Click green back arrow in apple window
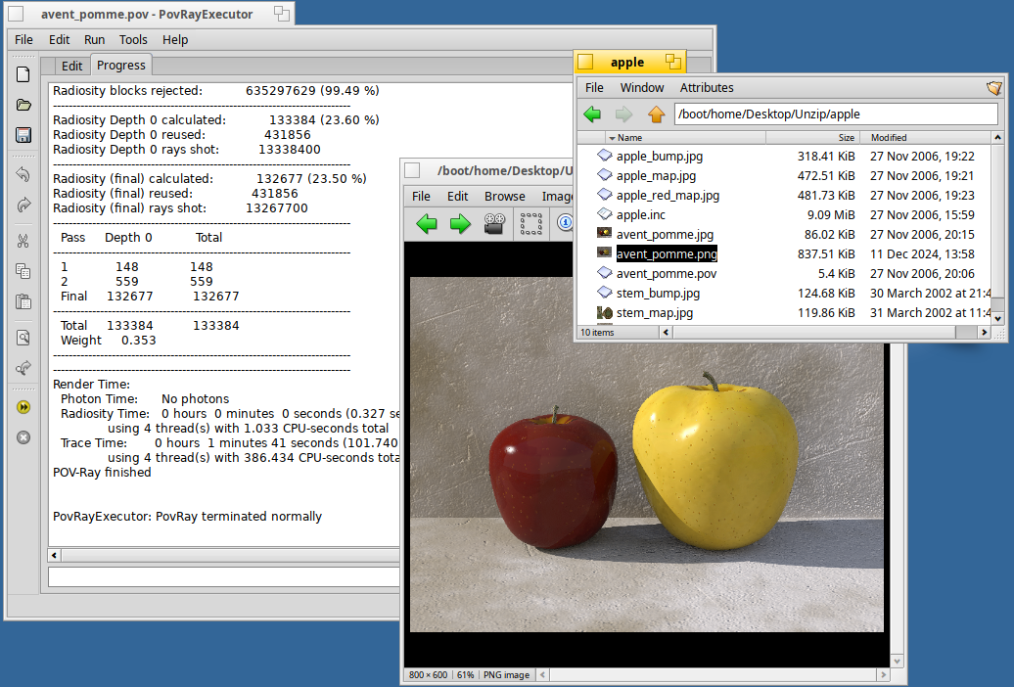The height and width of the screenshot is (687, 1014). point(592,114)
